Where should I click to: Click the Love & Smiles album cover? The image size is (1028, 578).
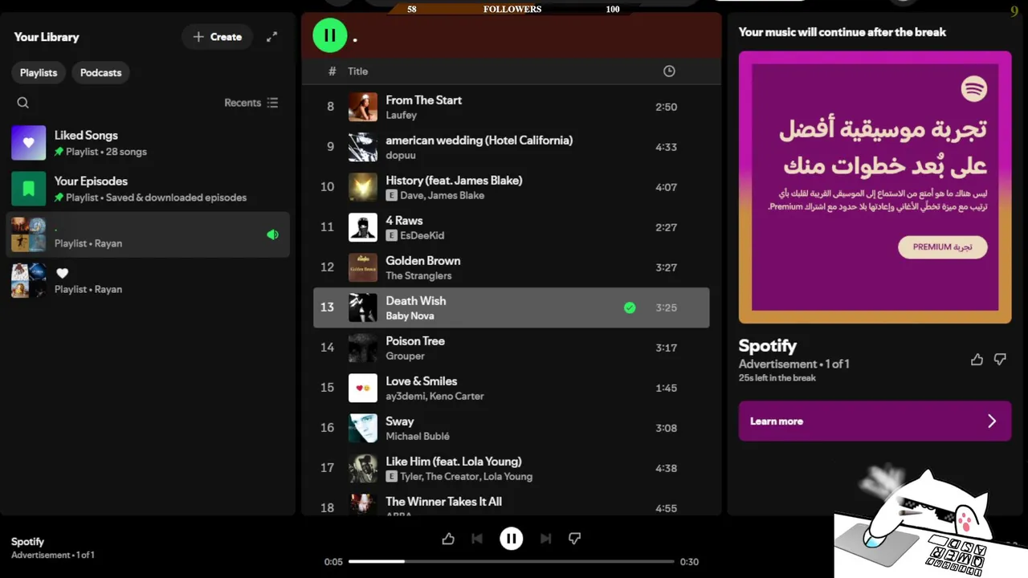tap(363, 388)
